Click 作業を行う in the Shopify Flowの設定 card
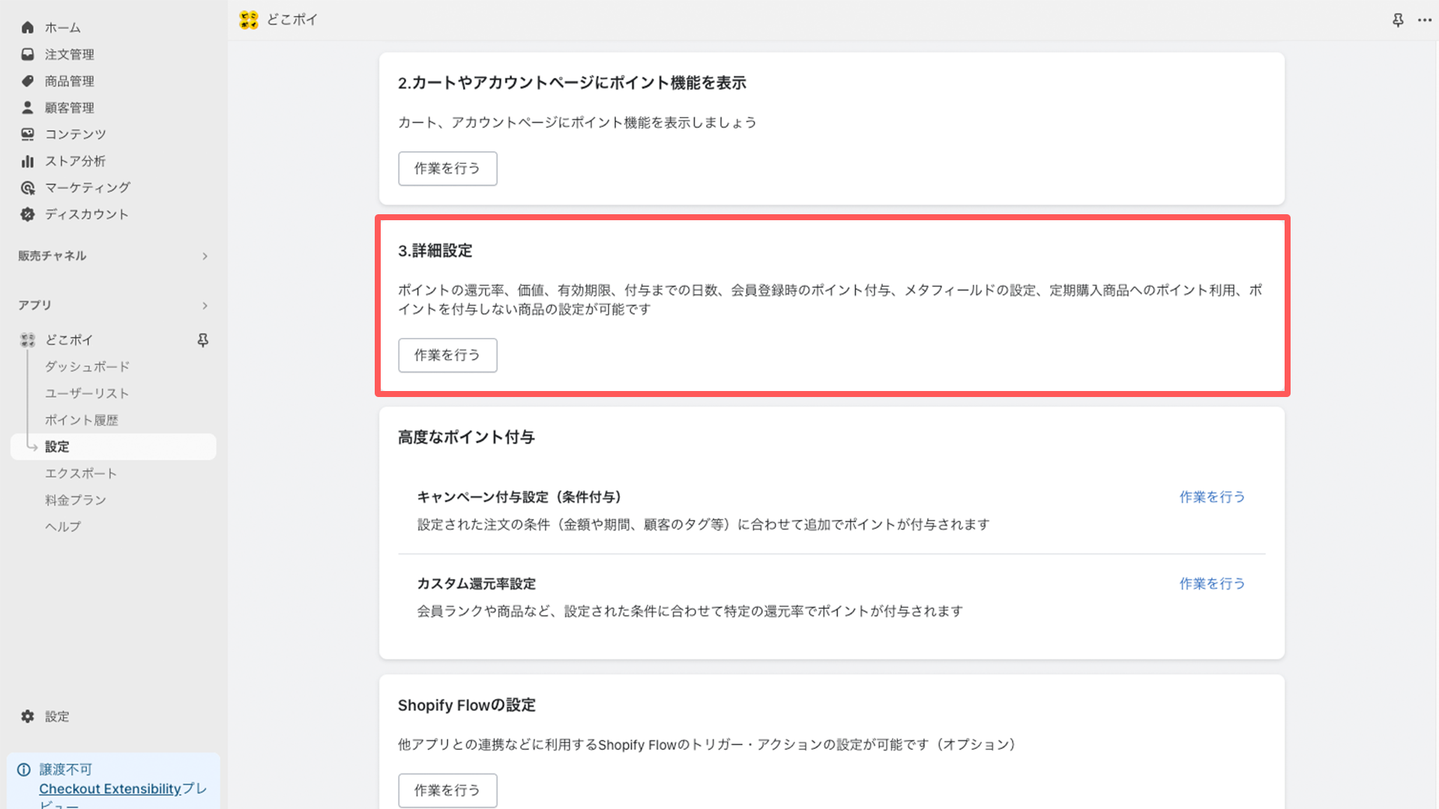This screenshot has height=809, width=1439. tap(447, 790)
